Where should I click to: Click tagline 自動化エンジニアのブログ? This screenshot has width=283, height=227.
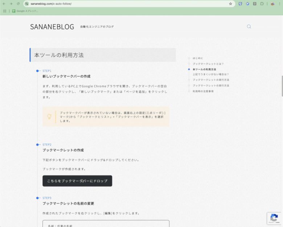[97, 27]
